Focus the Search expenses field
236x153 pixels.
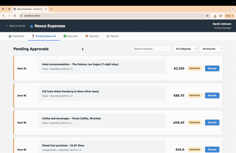[x=151, y=49]
